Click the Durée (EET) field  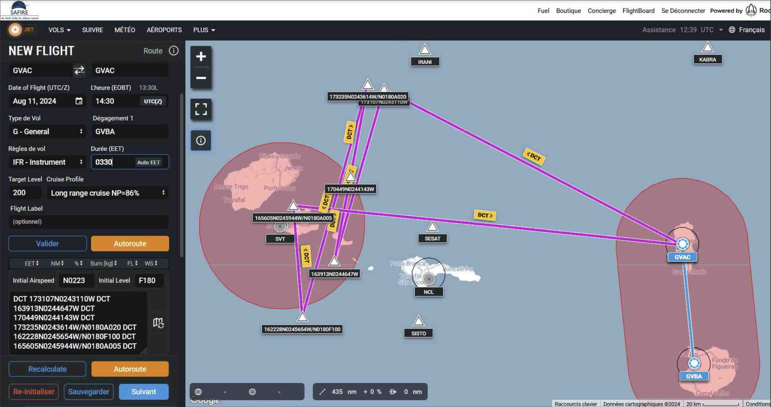tap(130, 162)
